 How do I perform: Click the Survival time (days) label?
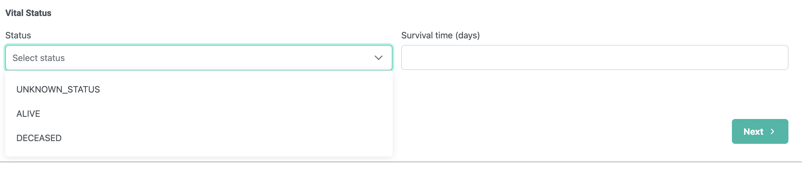click(441, 35)
